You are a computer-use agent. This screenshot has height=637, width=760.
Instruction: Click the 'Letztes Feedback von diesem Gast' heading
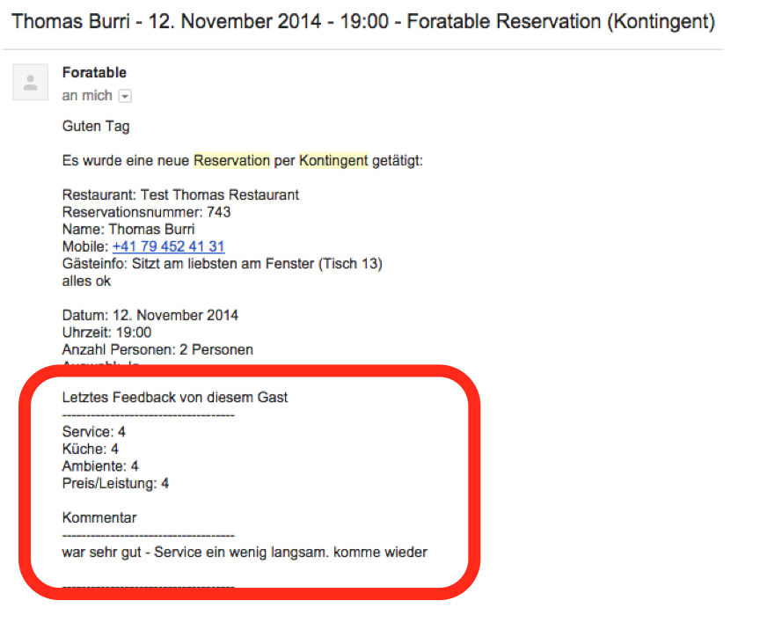[x=175, y=397]
